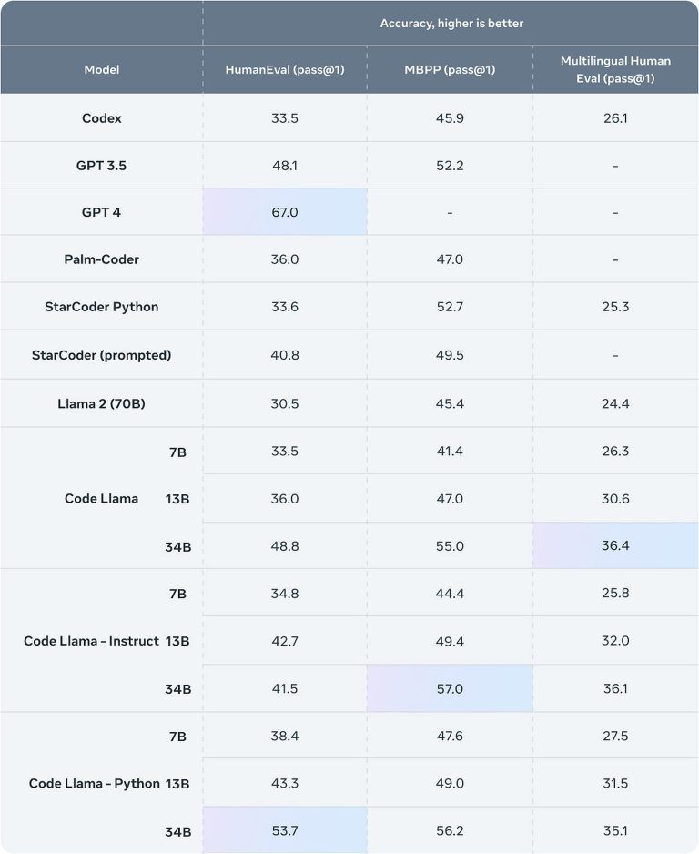
Task: Click the Llama 2 (70B) row label
Action: pyautogui.click(x=102, y=403)
